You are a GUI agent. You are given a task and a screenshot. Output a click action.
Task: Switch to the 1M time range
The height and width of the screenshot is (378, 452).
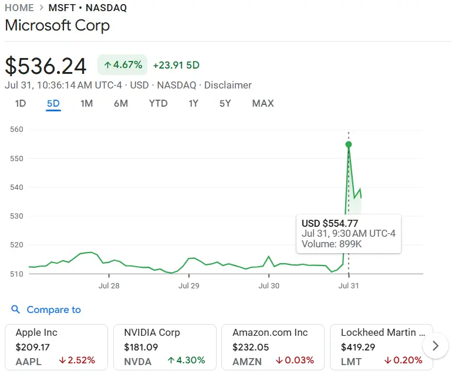click(x=87, y=104)
